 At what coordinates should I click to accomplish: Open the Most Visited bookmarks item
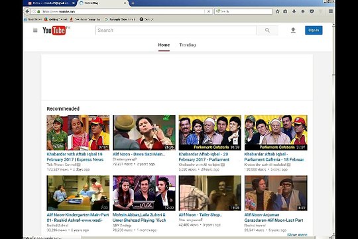[33, 19]
